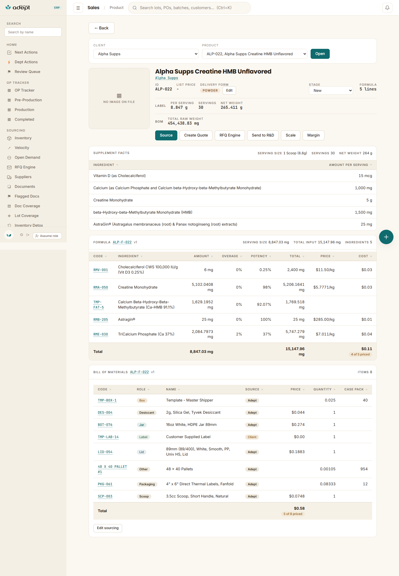Viewport: 399px width, 576px height.
Task: Click the floating plus add button
Action: [386, 237]
